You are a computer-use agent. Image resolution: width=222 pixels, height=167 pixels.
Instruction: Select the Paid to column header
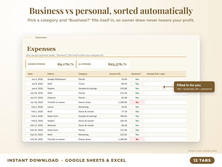pyautogui.click(x=51, y=74)
